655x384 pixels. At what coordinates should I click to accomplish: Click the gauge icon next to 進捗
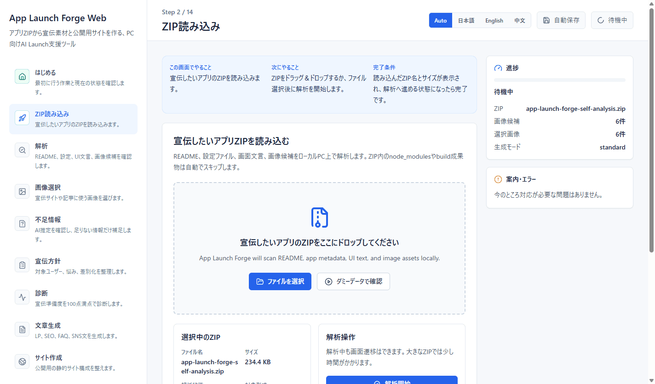tap(498, 68)
